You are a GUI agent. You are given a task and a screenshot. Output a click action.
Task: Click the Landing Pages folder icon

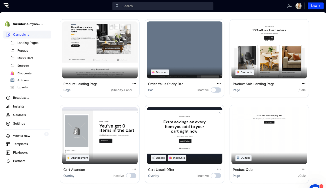point(12,43)
